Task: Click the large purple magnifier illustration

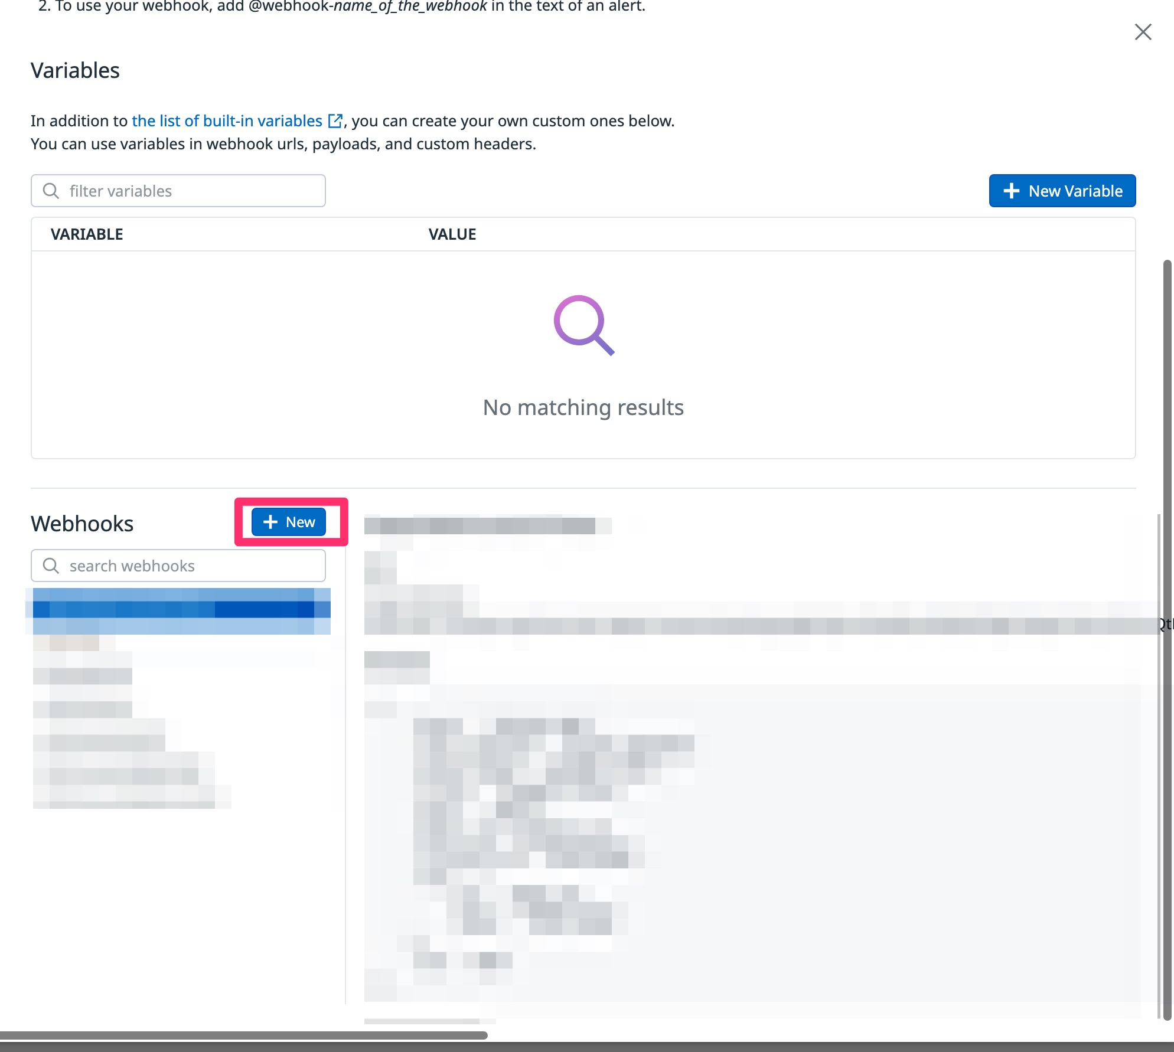Action: click(583, 325)
